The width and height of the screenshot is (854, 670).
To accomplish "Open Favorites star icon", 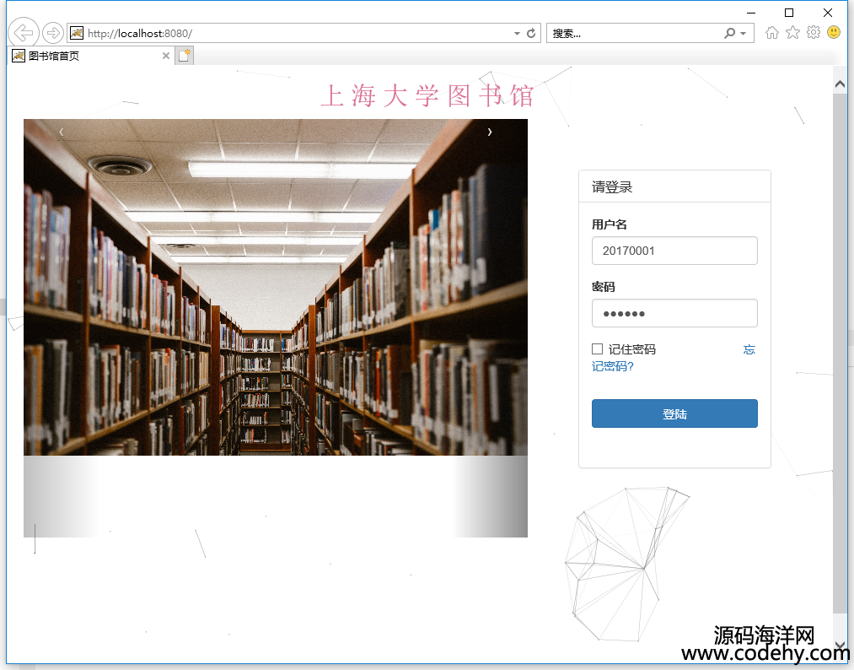I will [x=792, y=33].
